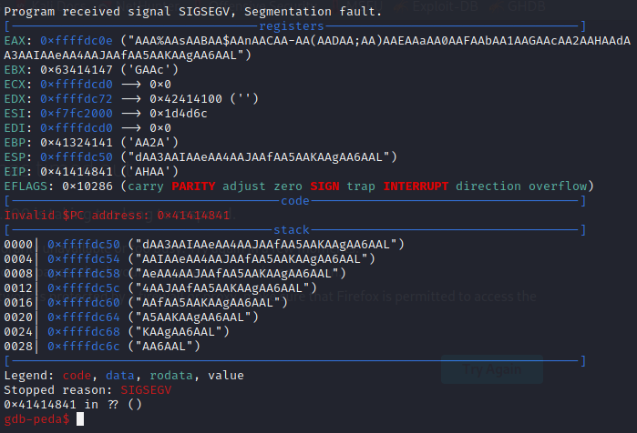This screenshot has height=433, width=637.
Task: Select the EBP value 0x41324141
Action: tap(77, 143)
